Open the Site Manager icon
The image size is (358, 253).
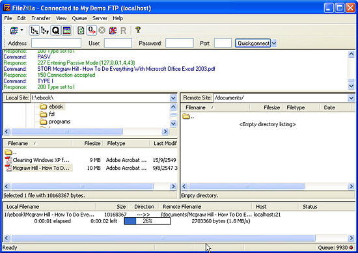14,31
